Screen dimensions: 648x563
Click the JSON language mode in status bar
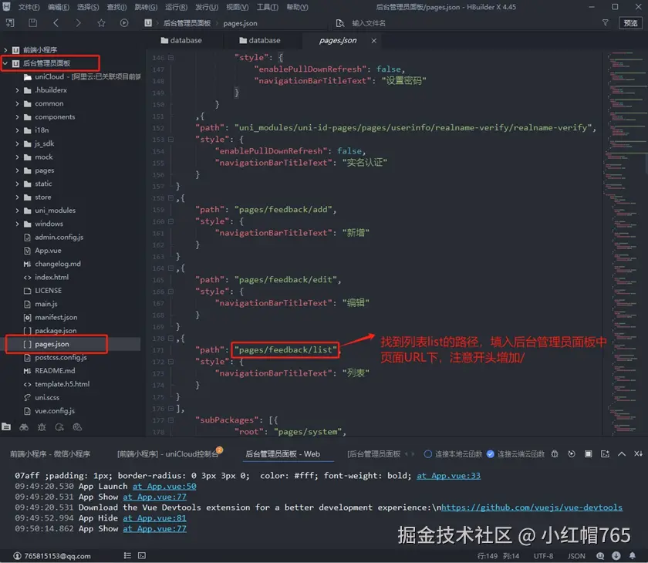coord(576,556)
